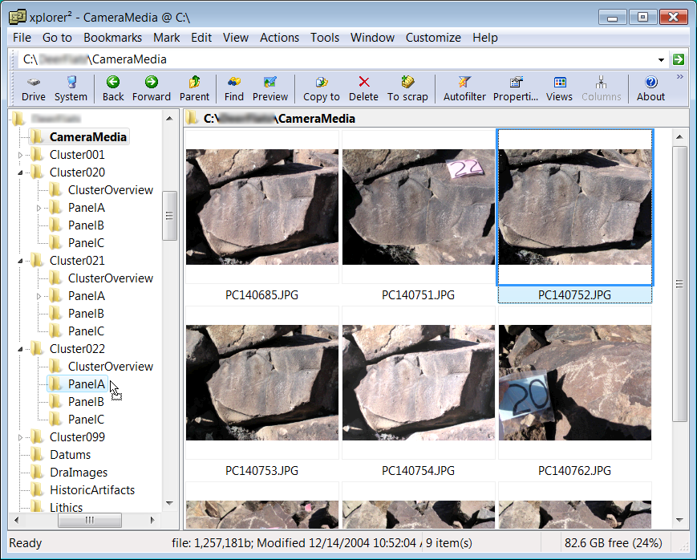Click the To scrap icon
Viewport: 697px width, 560px height.
(407, 88)
